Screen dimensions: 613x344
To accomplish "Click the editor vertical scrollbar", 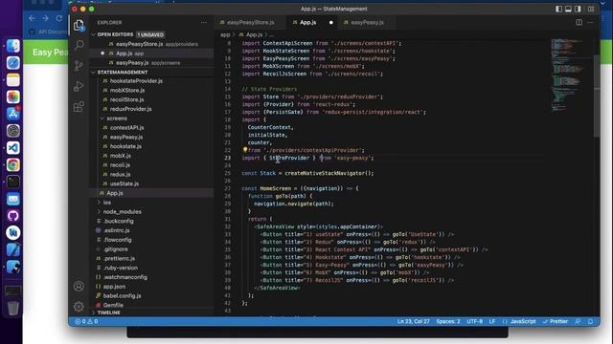I will [597, 96].
